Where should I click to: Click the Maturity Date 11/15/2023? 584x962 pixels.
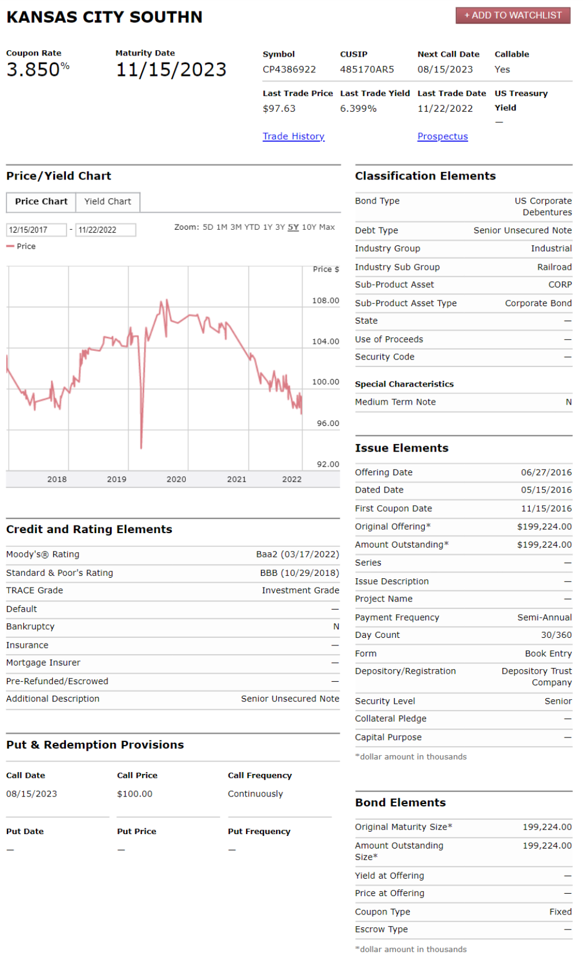pyautogui.click(x=171, y=69)
